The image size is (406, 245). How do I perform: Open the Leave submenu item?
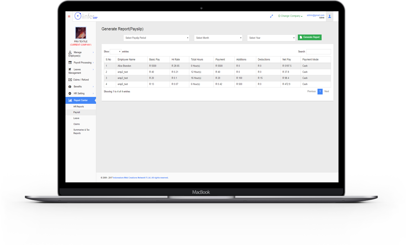click(x=76, y=118)
